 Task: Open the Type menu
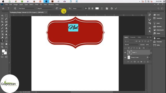click(x=26, y=5)
